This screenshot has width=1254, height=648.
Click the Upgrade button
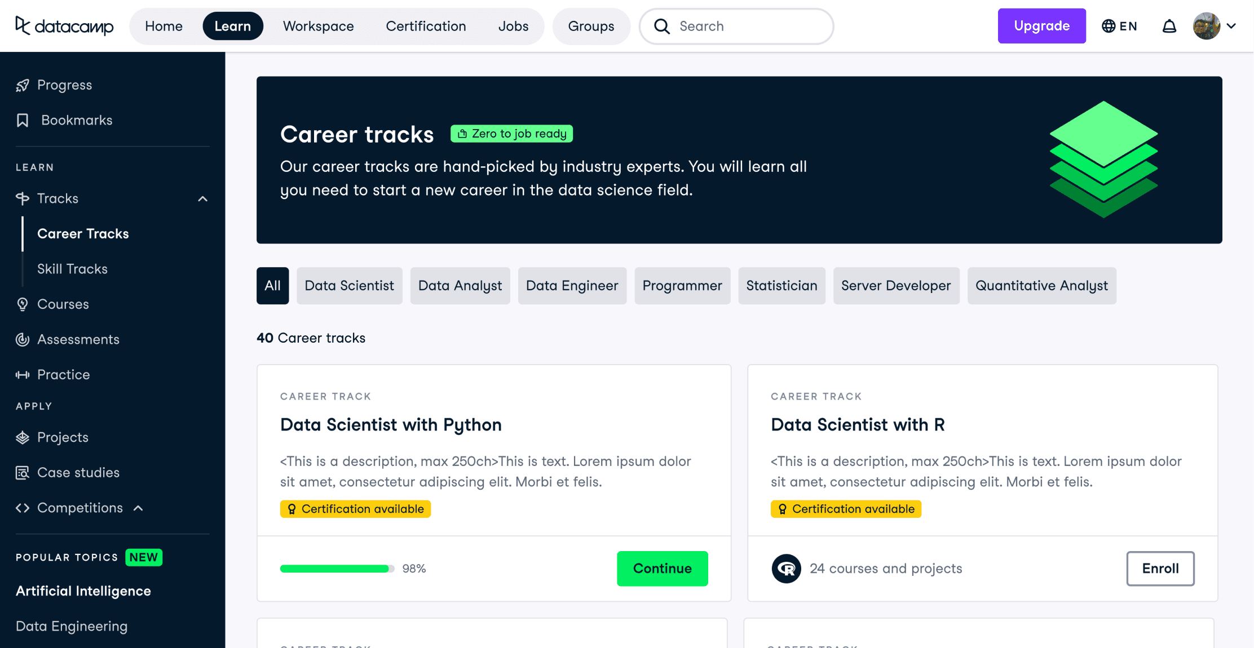(1041, 26)
